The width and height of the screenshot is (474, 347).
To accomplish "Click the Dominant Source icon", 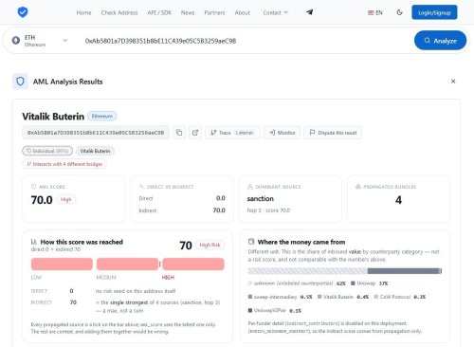I will (250, 187).
